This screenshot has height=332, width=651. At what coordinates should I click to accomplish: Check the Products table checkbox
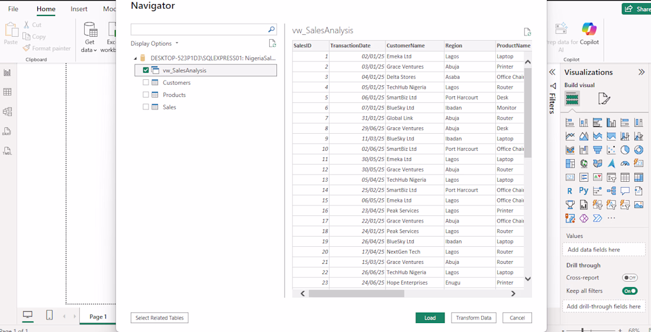point(146,95)
